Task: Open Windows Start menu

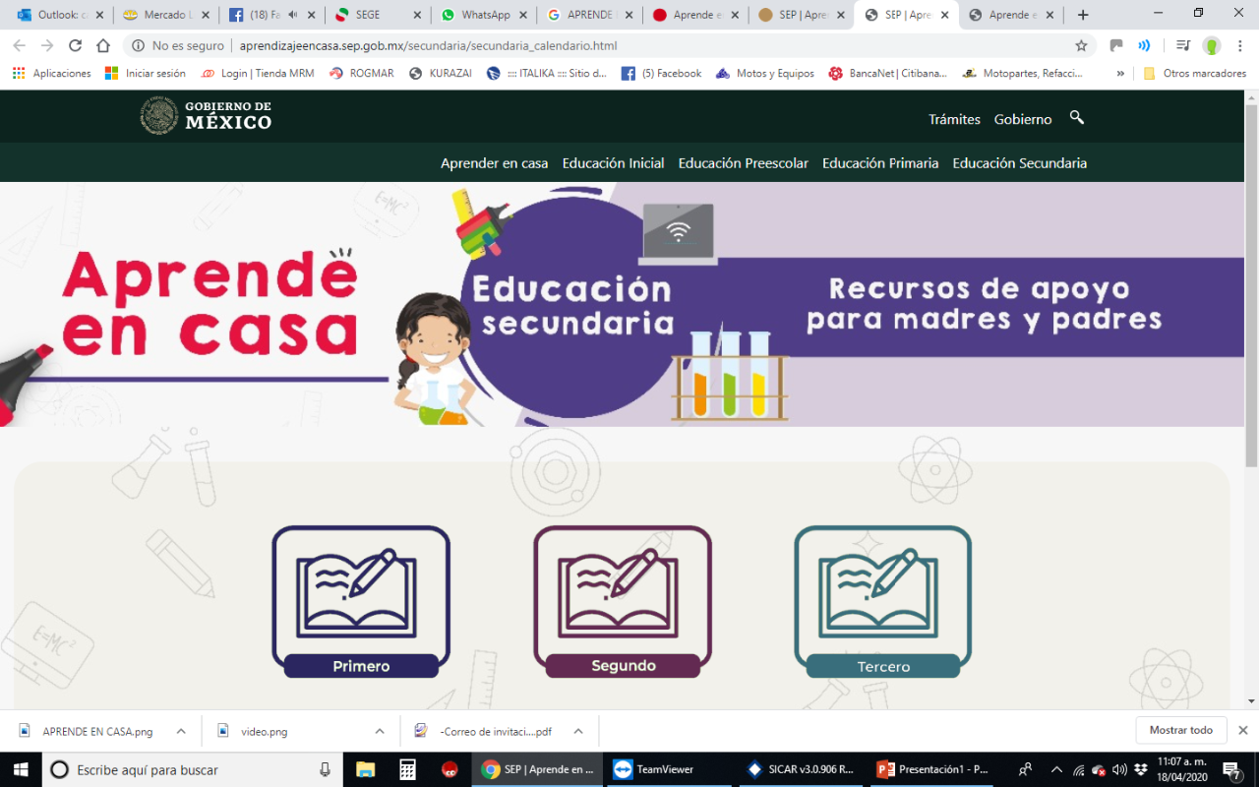Action: [x=20, y=769]
